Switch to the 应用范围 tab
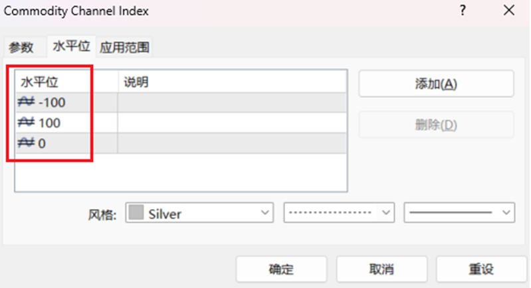Screen dimensions: 531x288 click(x=124, y=47)
